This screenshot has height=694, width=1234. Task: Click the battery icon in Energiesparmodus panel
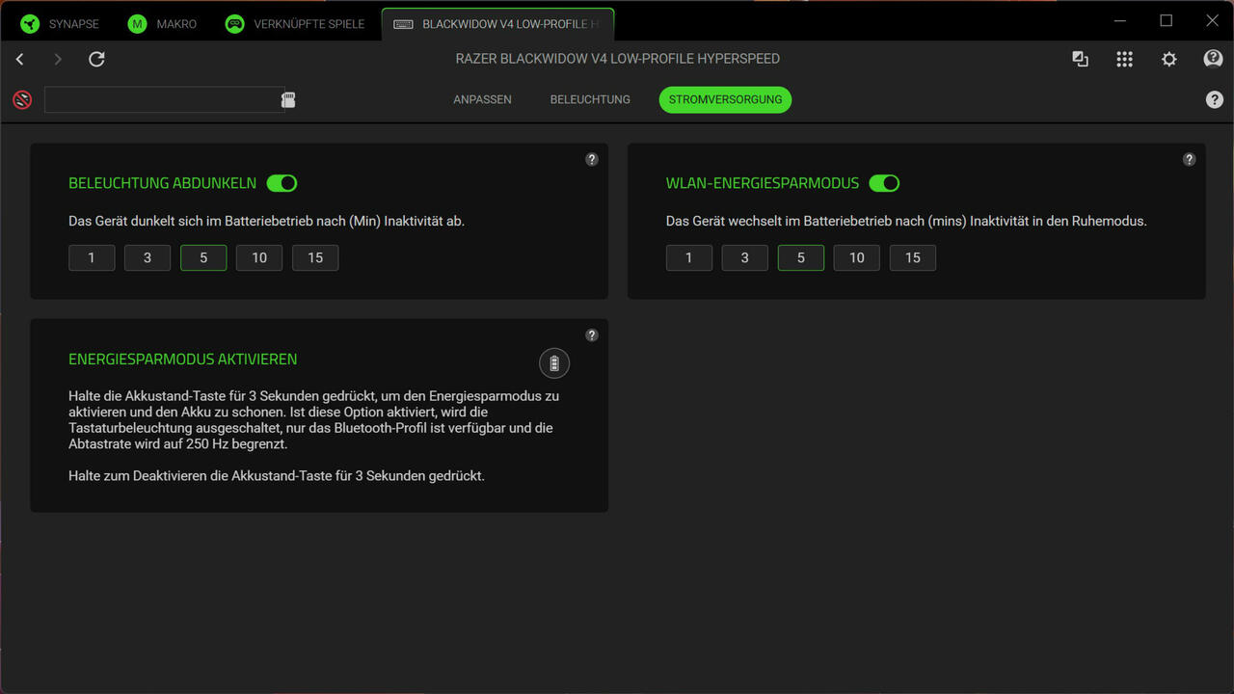coord(553,363)
